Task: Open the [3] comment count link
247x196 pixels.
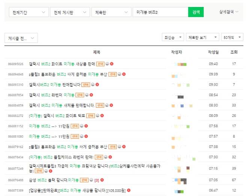Action: point(96,180)
